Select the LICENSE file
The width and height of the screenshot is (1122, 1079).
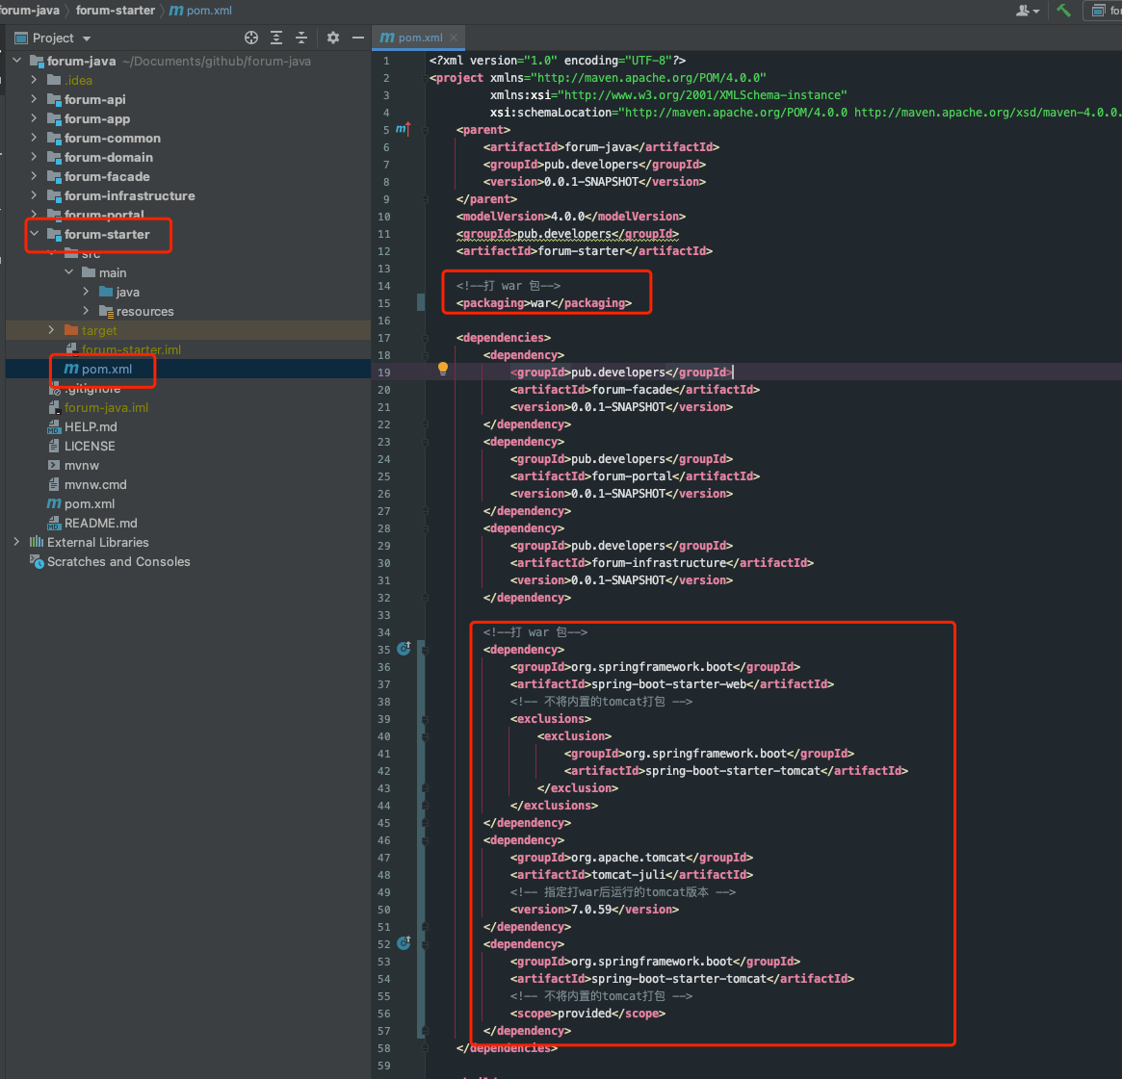[90, 447]
